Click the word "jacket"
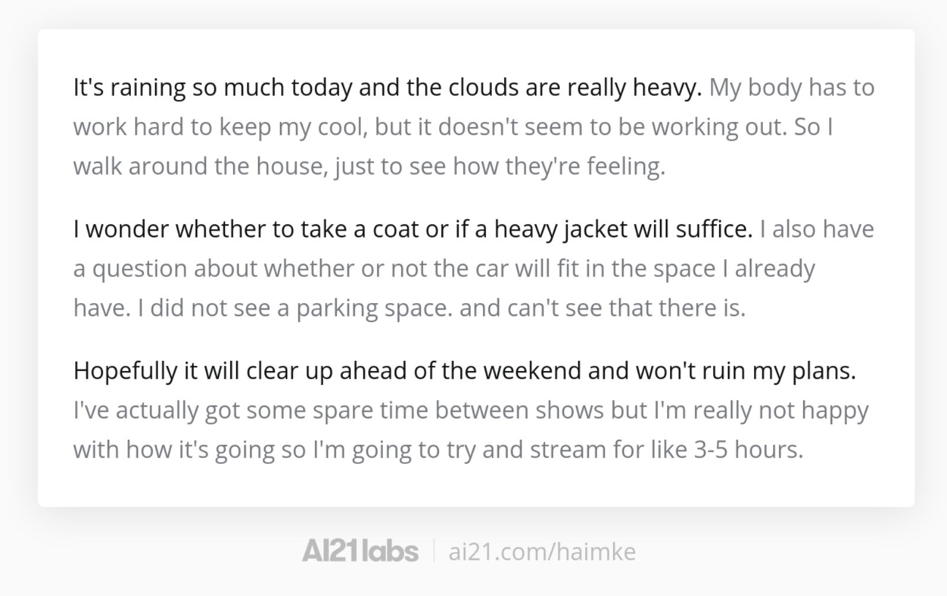The width and height of the screenshot is (947, 596). tap(595, 229)
